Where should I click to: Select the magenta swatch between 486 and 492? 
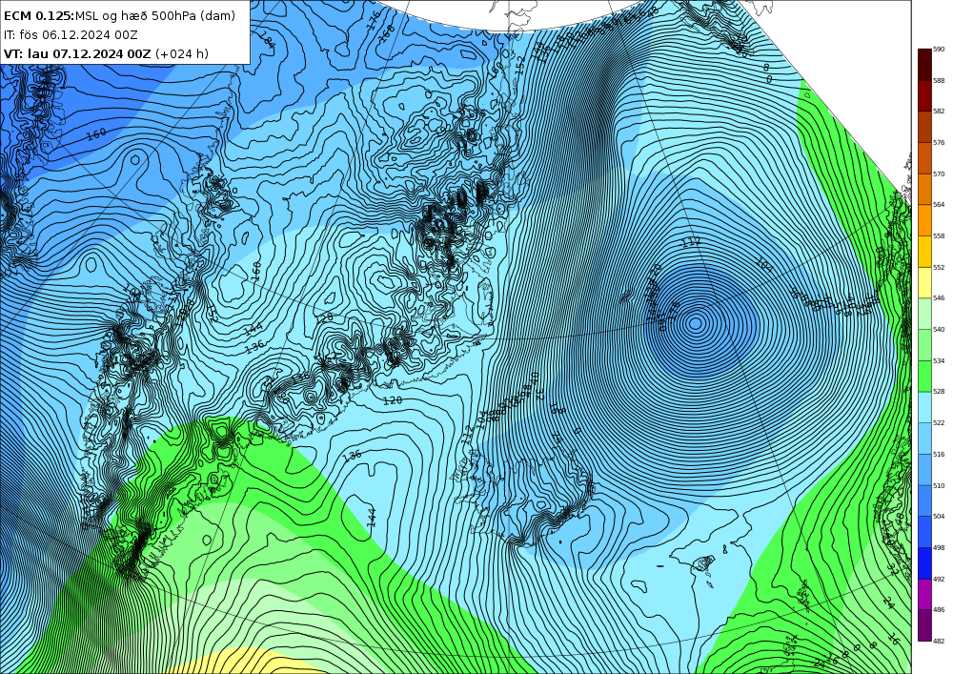pos(924,594)
